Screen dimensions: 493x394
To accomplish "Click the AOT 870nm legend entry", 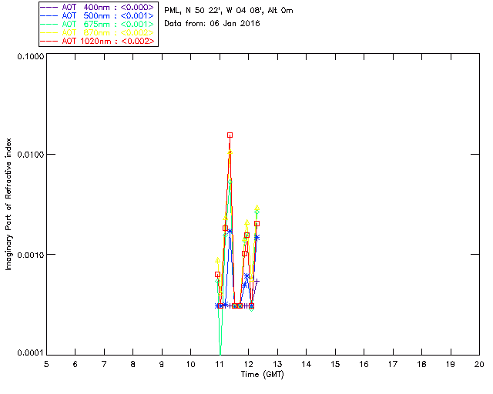I will (97, 32).
